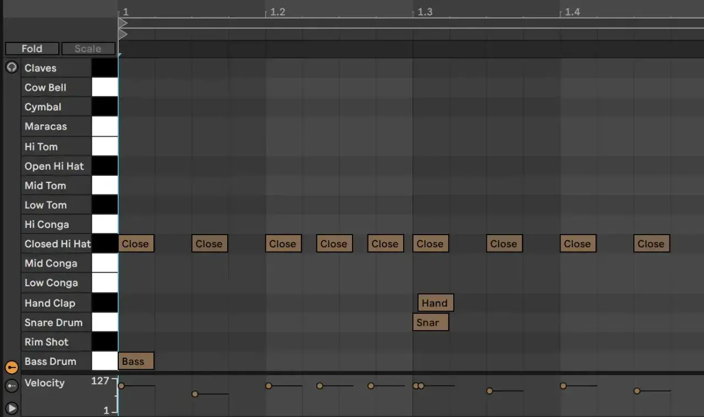
Task: Click the velocity handle at beat 1.2
Action: (268, 386)
